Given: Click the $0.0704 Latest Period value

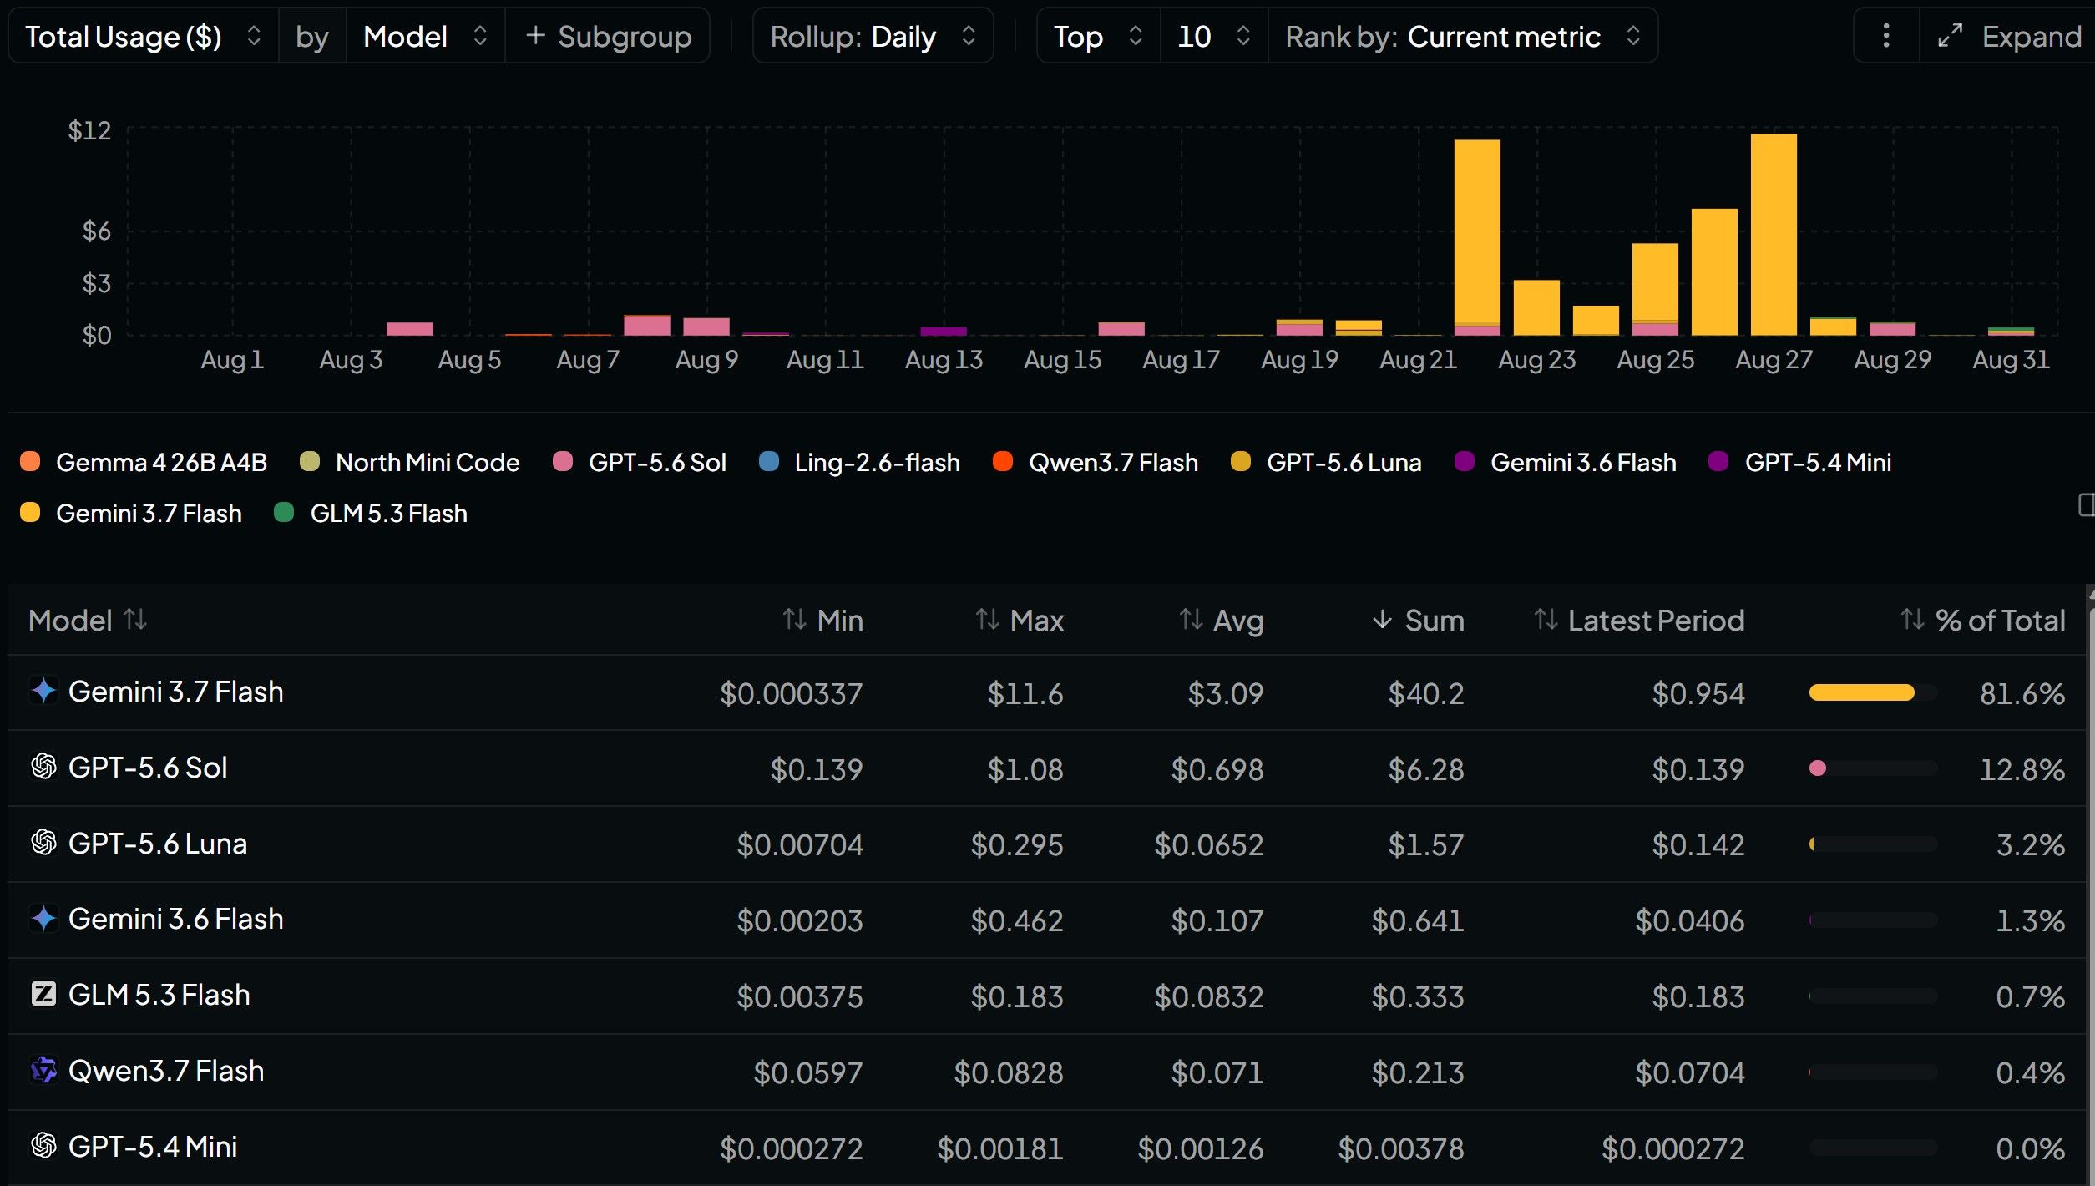Looking at the screenshot, I should pyautogui.click(x=1690, y=1072).
